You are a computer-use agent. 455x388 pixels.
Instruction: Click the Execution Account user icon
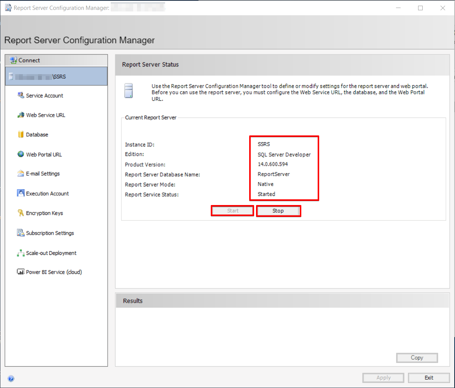pos(21,193)
